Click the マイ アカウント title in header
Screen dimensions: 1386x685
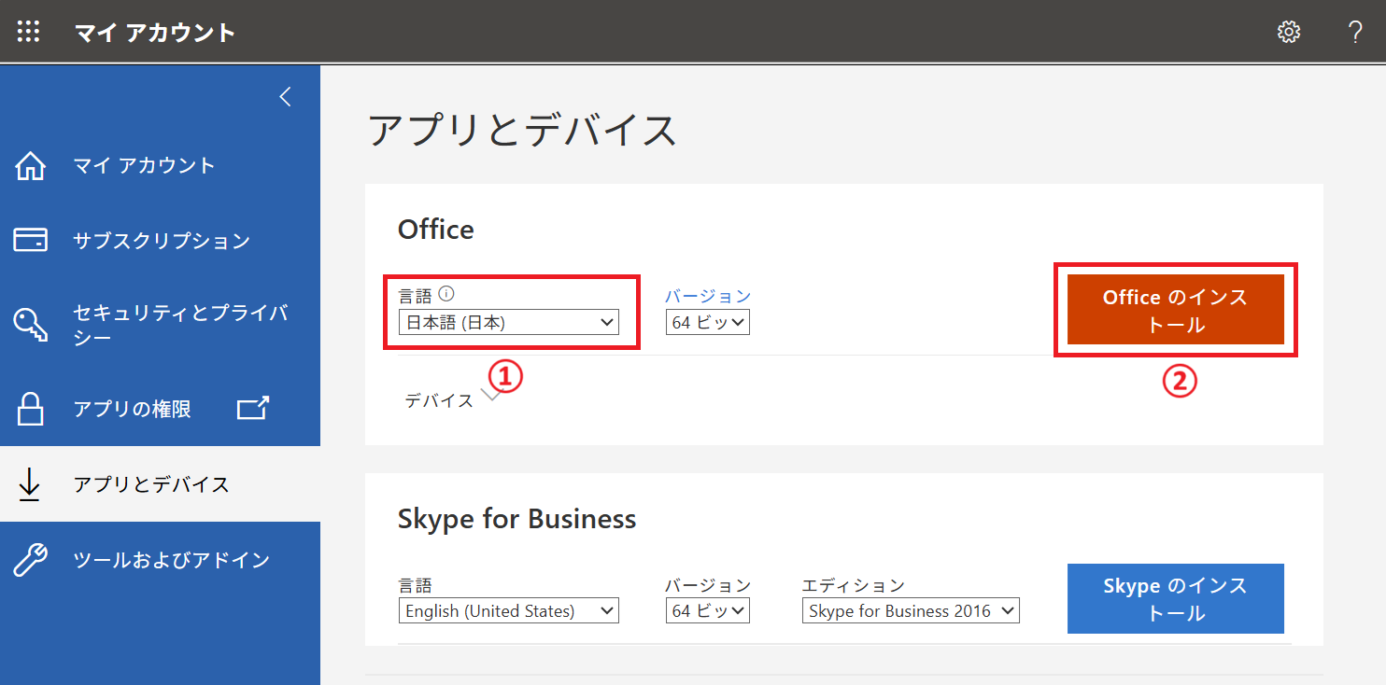(155, 33)
